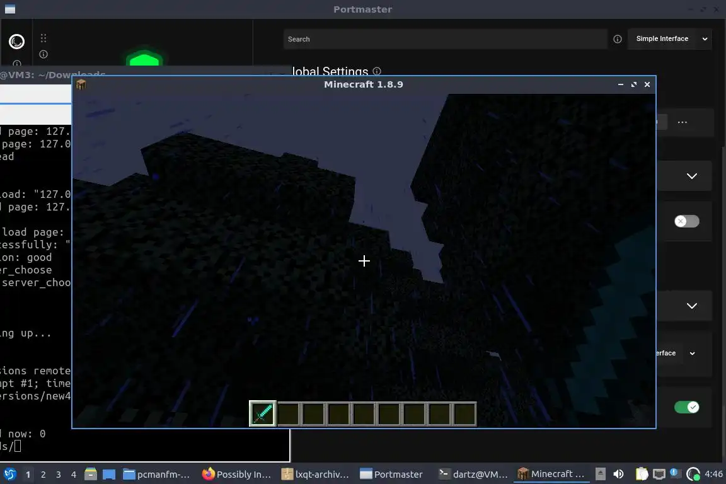This screenshot has height=484, width=726.
Task: Select the diamond sword hotbar slot
Action: click(263, 413)
